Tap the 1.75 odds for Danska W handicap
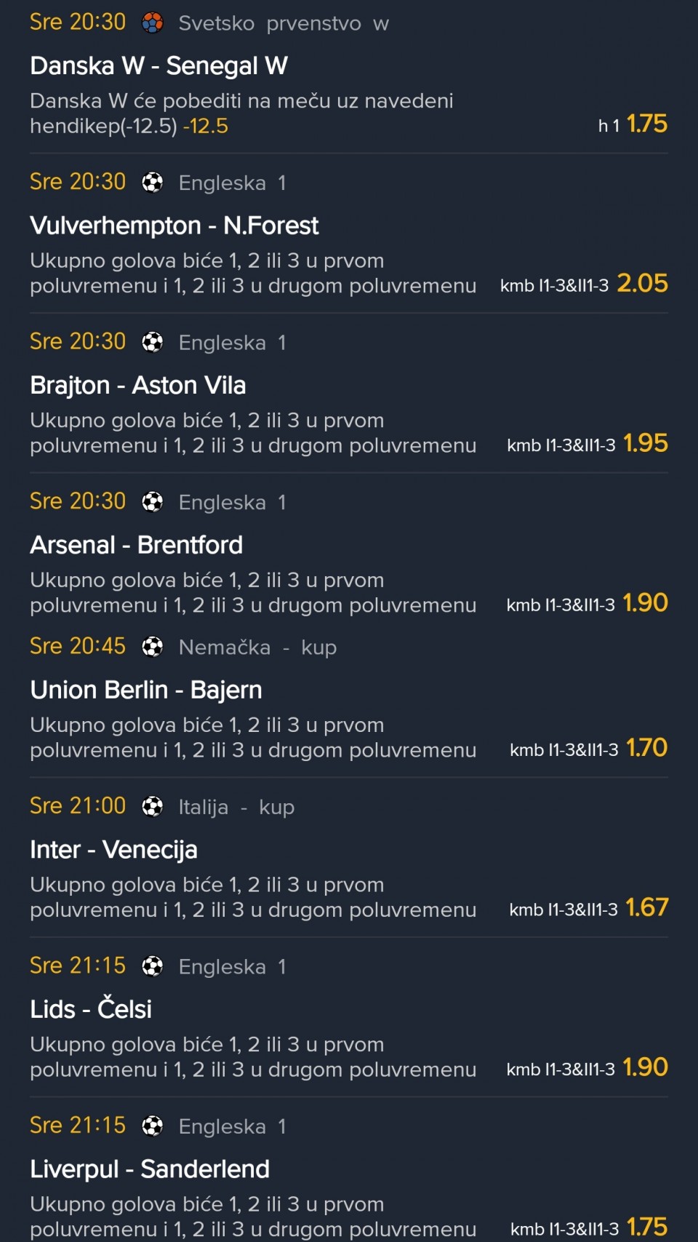This screenshot has height=1242, width=698. pyautogui.click(x=646, y=124)
